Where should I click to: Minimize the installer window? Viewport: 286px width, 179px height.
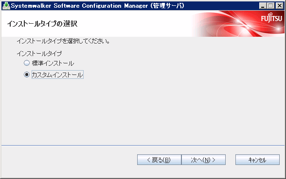click(263, 6)
